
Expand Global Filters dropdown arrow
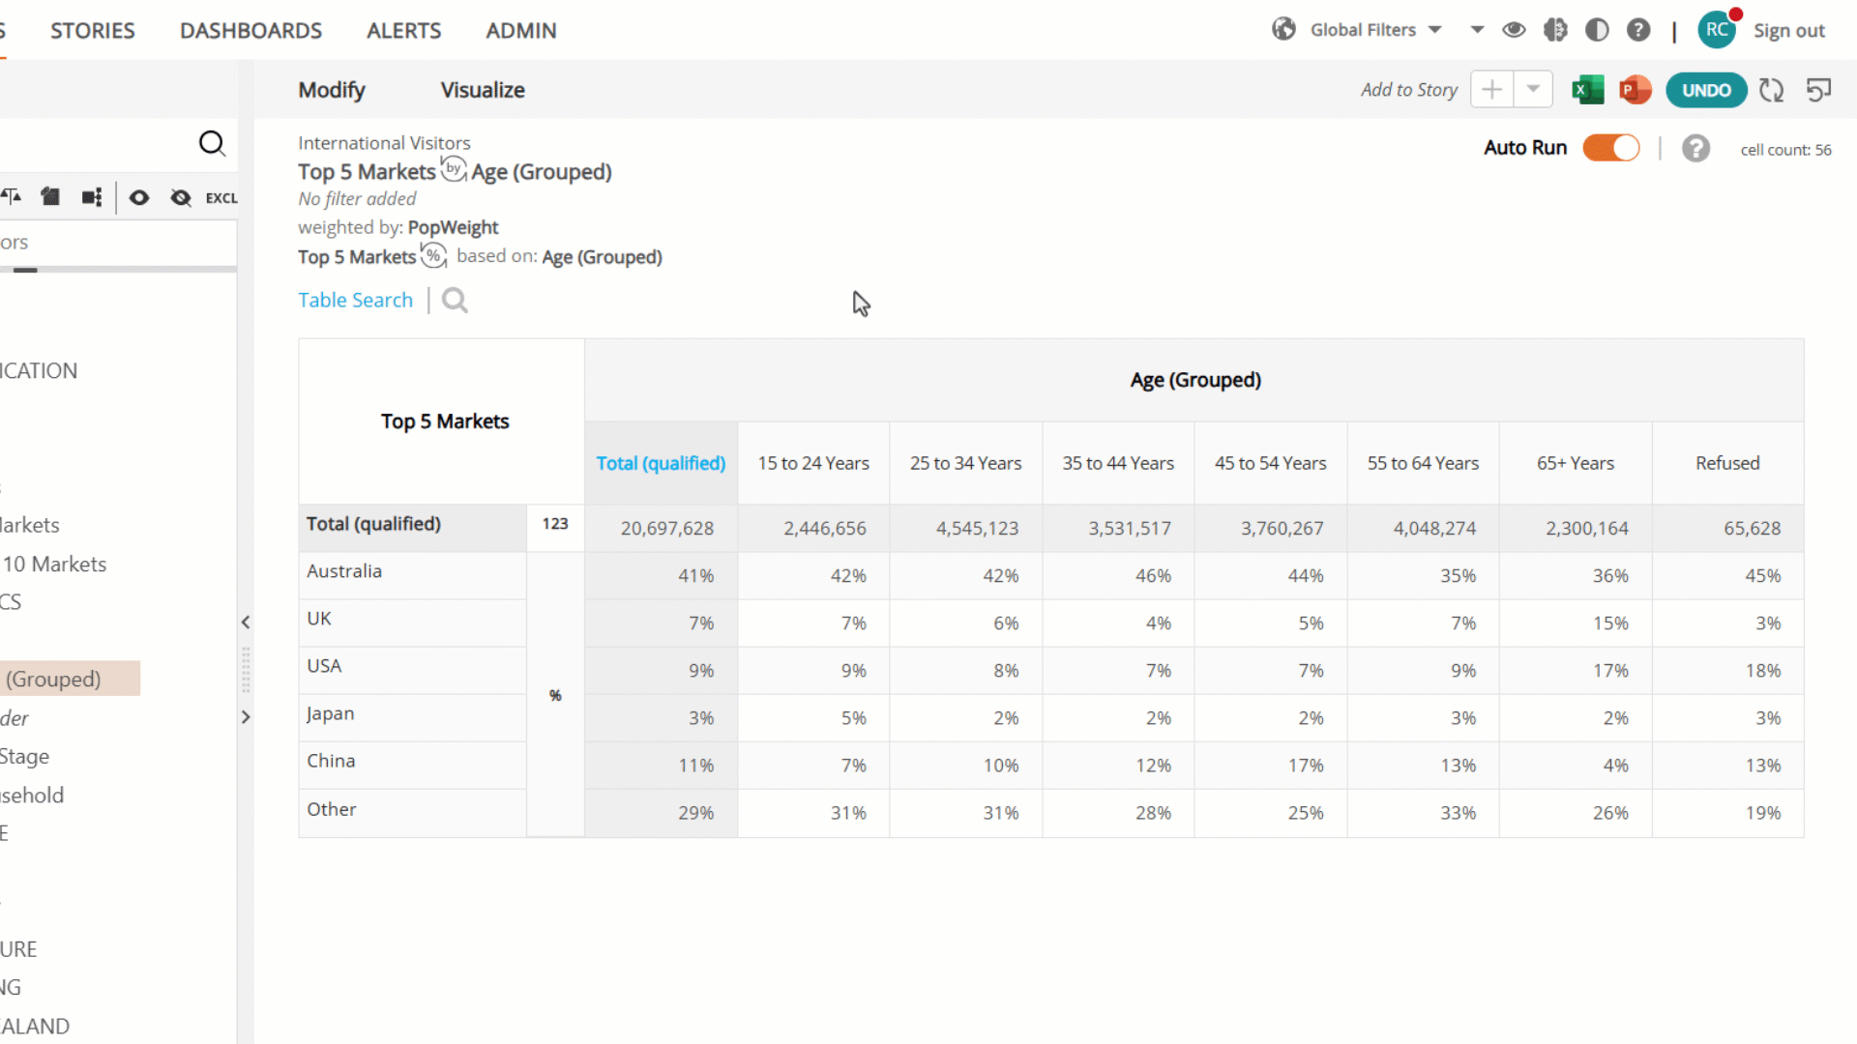(1435, 30)
